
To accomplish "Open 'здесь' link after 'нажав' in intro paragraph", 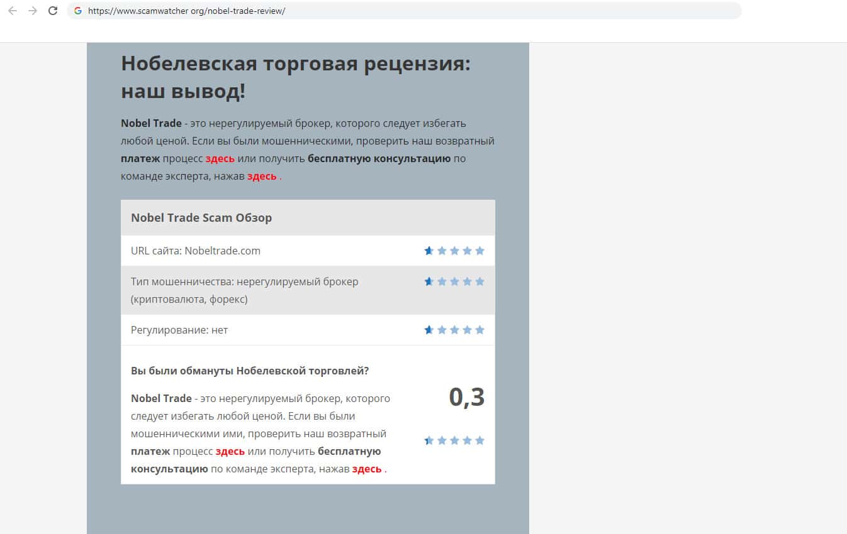I will point(262,176).
